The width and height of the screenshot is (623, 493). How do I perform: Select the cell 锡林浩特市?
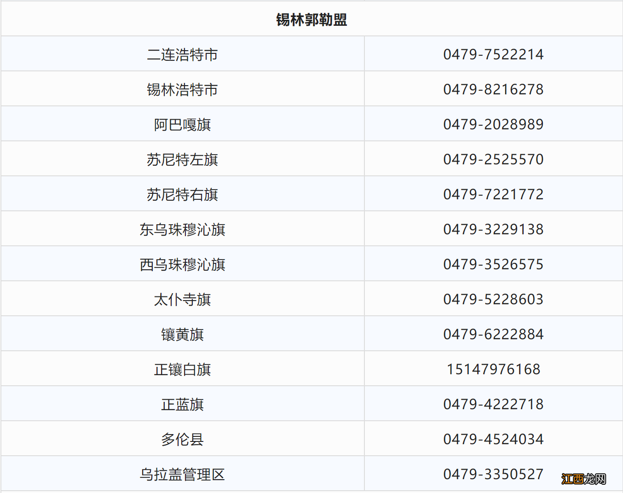coord(183,89)
